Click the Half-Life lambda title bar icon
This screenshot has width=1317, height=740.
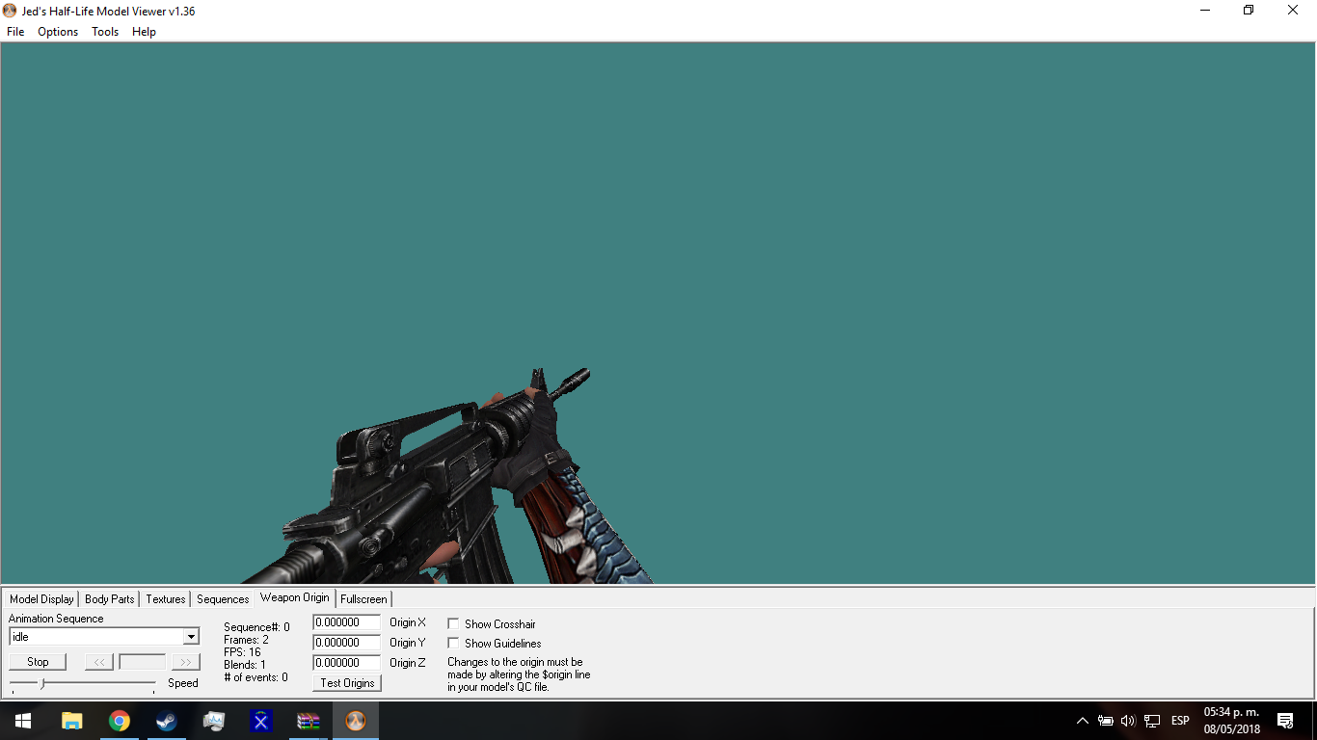(10, 11)
